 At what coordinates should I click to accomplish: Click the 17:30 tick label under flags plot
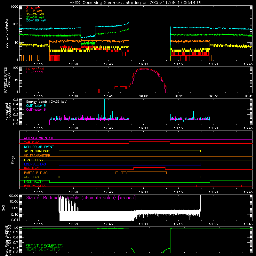tap(73, 192)
